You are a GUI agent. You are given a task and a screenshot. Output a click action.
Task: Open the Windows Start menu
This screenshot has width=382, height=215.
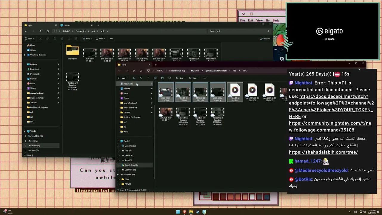[x=178, y=212]
